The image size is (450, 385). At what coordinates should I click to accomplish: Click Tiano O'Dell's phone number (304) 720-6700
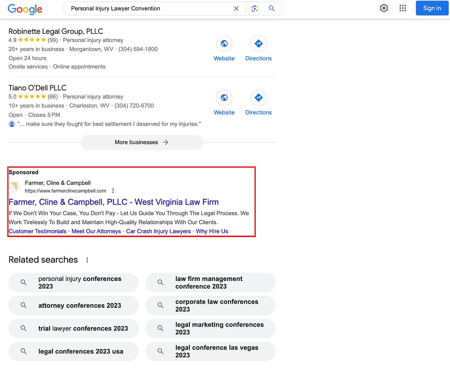tap(134, 105)
